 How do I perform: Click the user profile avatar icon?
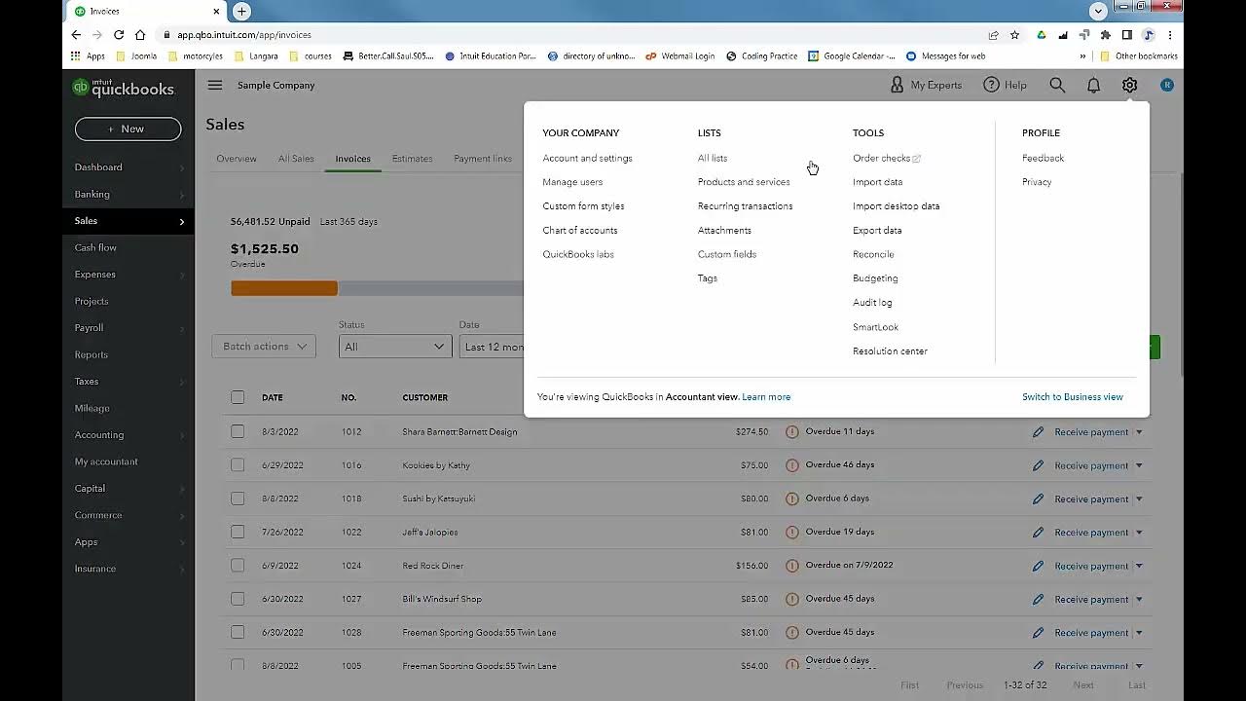(1166, 85)
